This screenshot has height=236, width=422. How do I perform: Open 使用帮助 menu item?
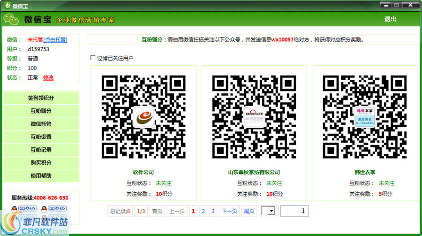point(41,175)
